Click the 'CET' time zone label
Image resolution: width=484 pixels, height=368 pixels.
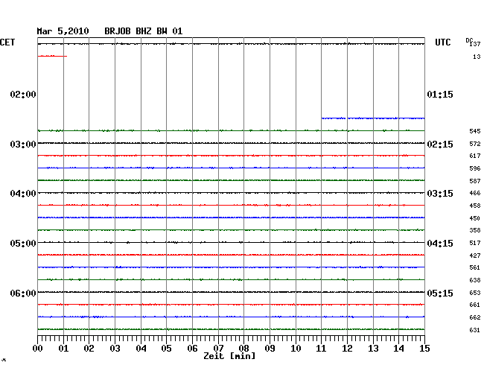pyautogui.click(x=7, y=42)
